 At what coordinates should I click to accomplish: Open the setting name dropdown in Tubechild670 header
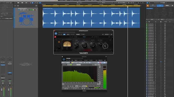[x=66, y=32]
